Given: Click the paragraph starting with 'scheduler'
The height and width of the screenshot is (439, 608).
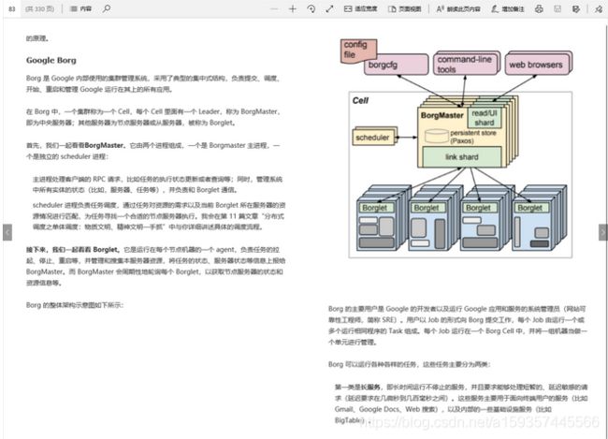Looking at the screenshot, I should (x=159, y=216).
